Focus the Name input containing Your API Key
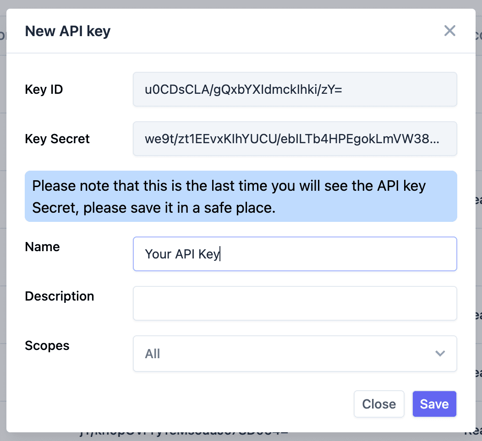 (295, 253)
